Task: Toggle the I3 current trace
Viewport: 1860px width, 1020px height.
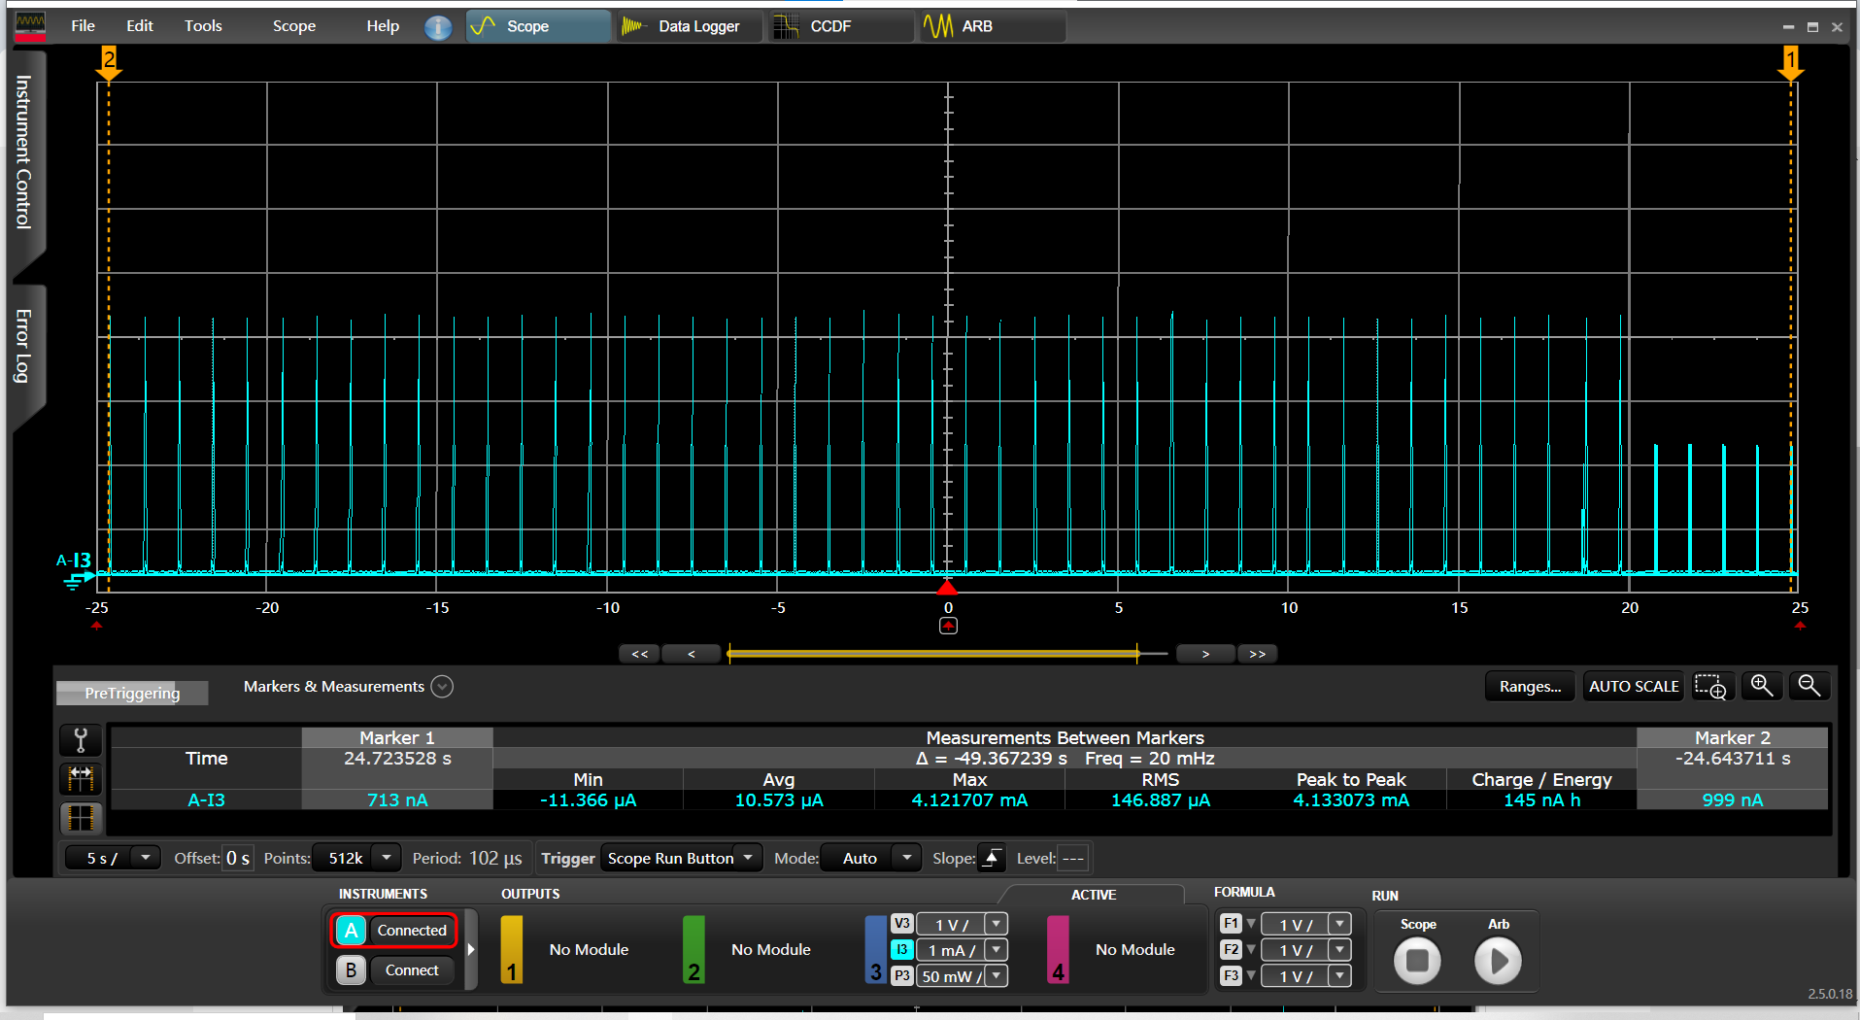Action: coord(902,950)
